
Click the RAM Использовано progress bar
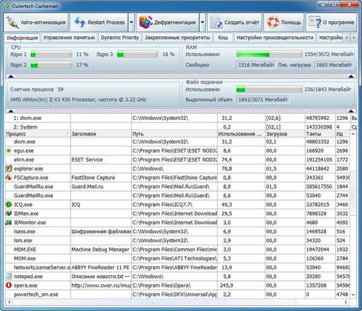(x=268, y=54)
